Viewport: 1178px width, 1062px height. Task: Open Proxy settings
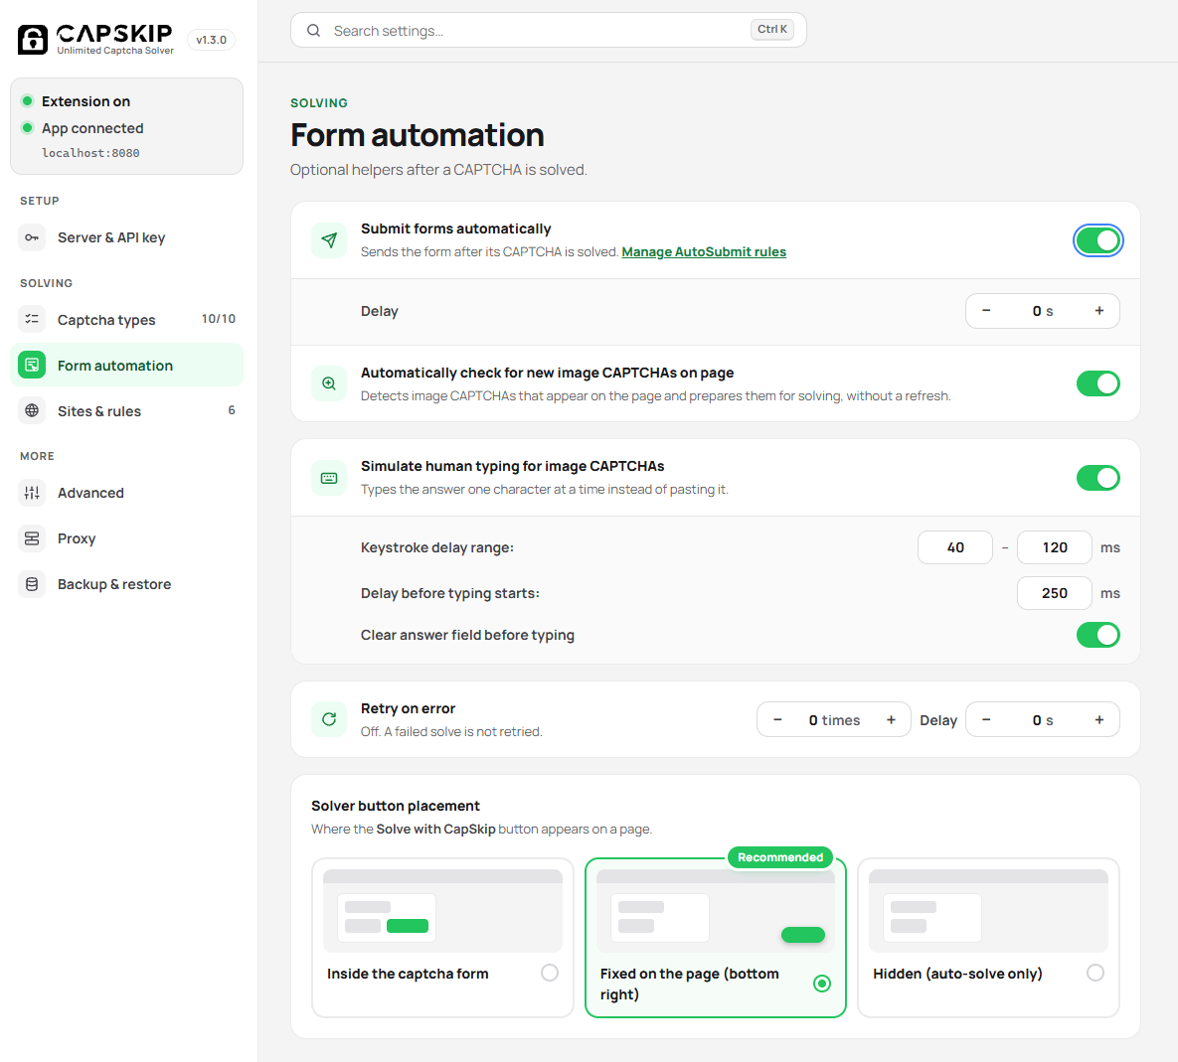coord(126,538)
